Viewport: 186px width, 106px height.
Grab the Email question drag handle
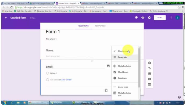(x=92, y=61)
